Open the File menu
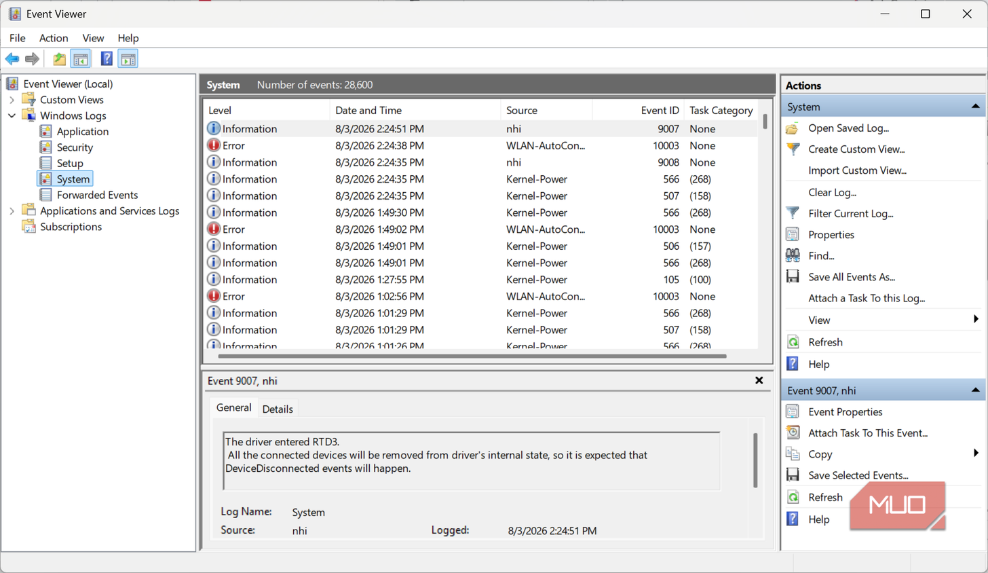This screenshot has height=573, width=988. (18, 38)
